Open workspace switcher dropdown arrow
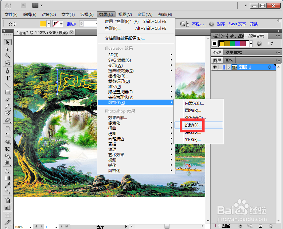The image size is (283, 229). coord(246,5)
